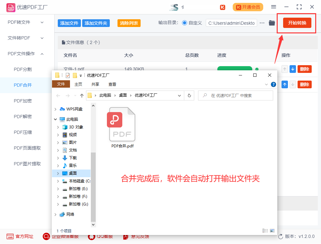Click the 在 优速PDF工厂 中搜索 search box

coord(235,96)
